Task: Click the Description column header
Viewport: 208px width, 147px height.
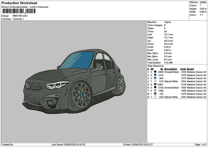Action: tap(171, 69)
